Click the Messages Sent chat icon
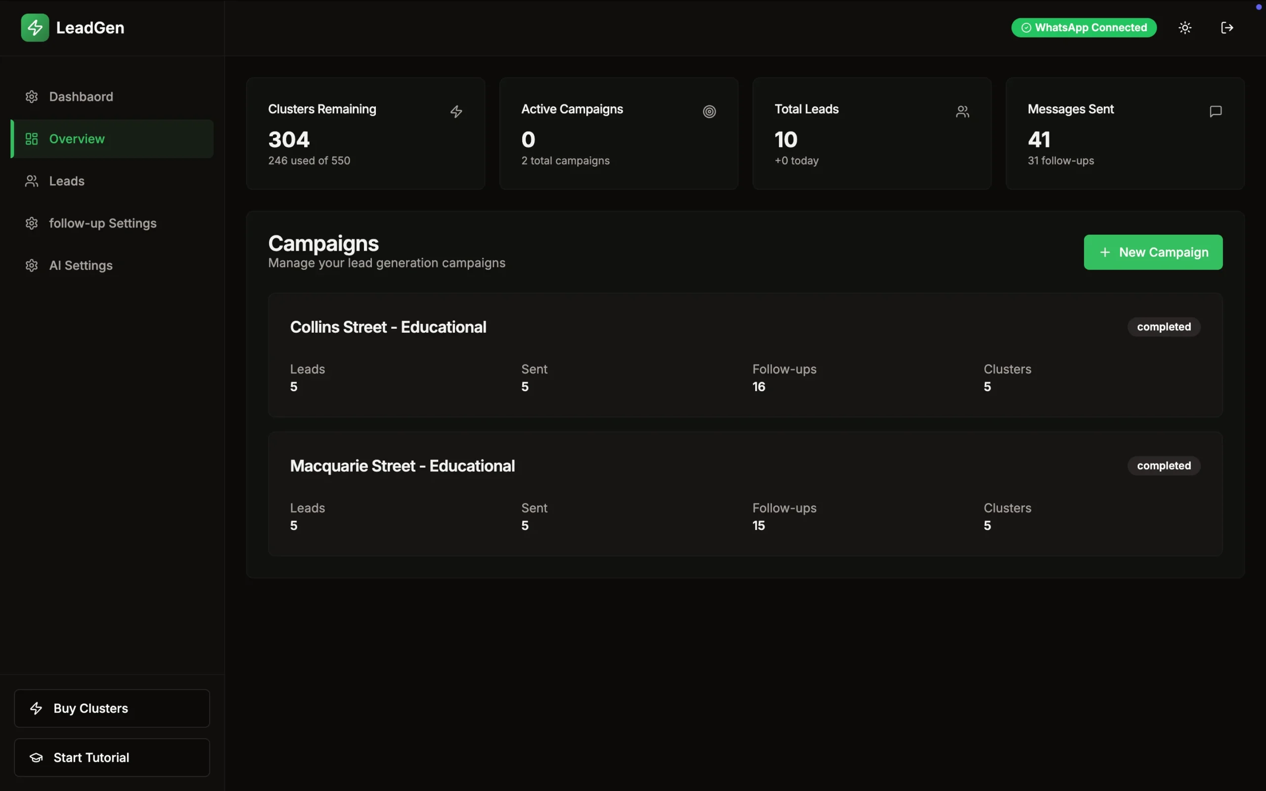This screenshot has height=791, width=1266. tap(1215, 111)
